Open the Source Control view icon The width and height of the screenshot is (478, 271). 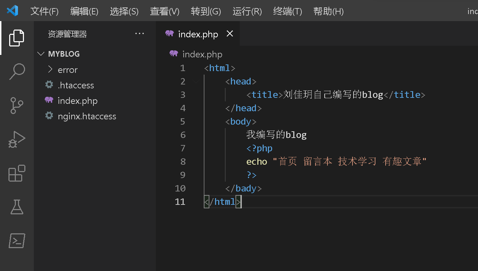[17, 105]
